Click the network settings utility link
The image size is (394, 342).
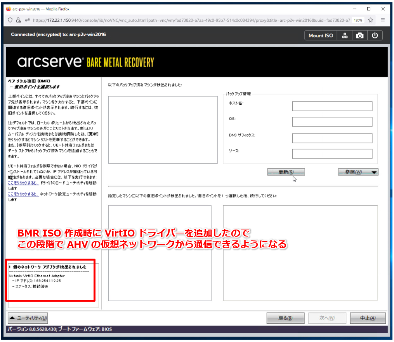pyautogui.click(x=23, y=194)
